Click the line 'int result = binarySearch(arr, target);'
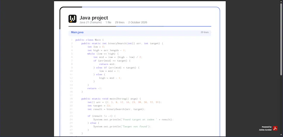Viewport: 283px width, 137px height. [x=116, y=109]
